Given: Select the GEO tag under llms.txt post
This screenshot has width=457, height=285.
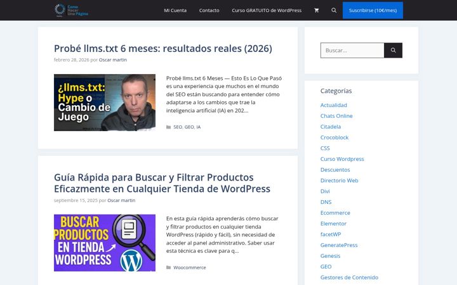Looking at the screenshot, I should pos(189,127).
